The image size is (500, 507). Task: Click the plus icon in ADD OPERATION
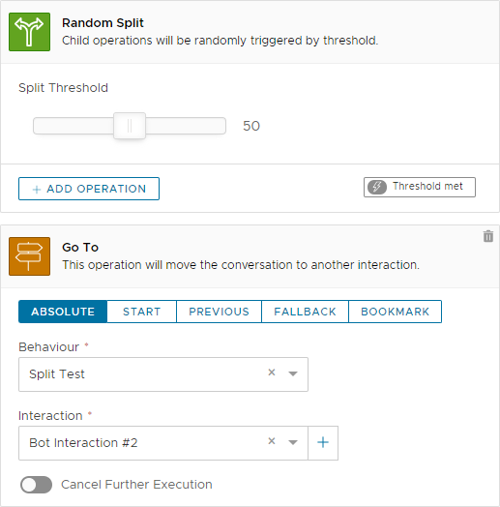click(37, 190)
